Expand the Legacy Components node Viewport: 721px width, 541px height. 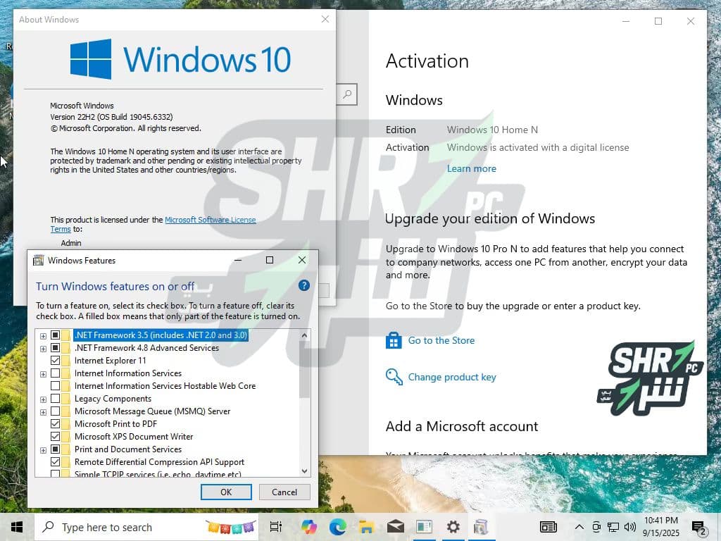pyautogui.click(x=43, y=400)
